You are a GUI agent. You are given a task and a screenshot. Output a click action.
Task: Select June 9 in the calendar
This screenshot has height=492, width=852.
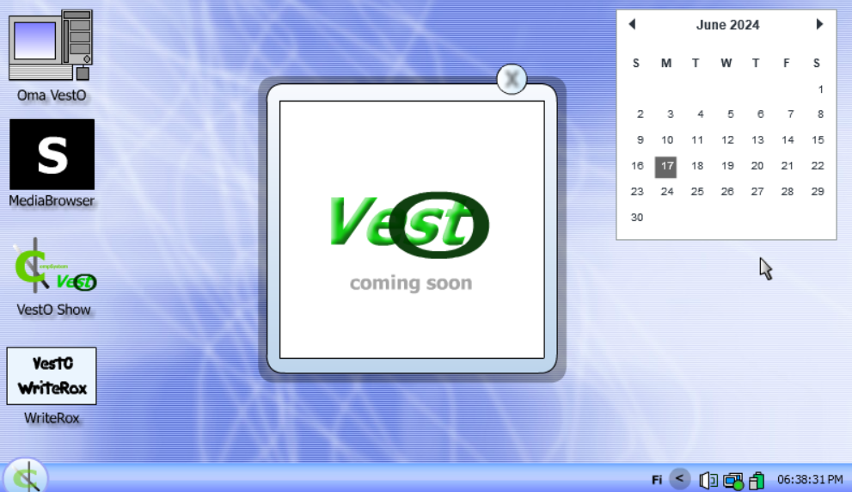(641, 139)
